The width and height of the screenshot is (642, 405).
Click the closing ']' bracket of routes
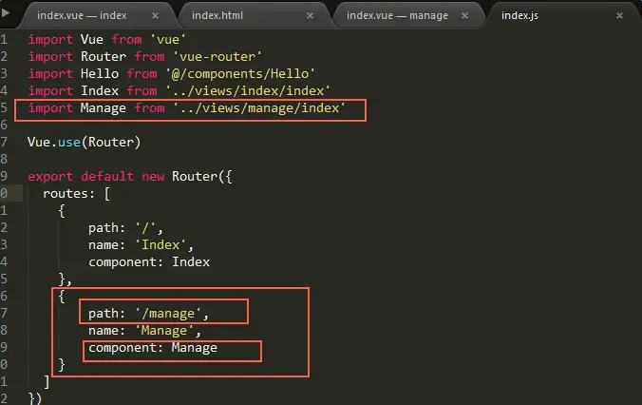coord(47,382)
